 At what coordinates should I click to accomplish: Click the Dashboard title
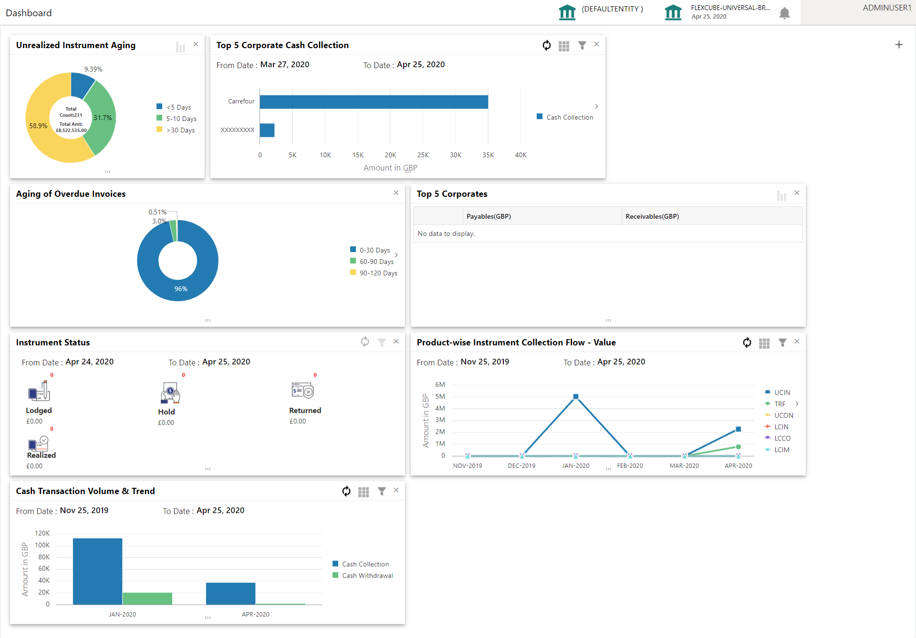coord(29,13)
